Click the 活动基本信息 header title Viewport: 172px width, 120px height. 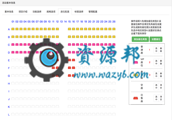[9, 3]
